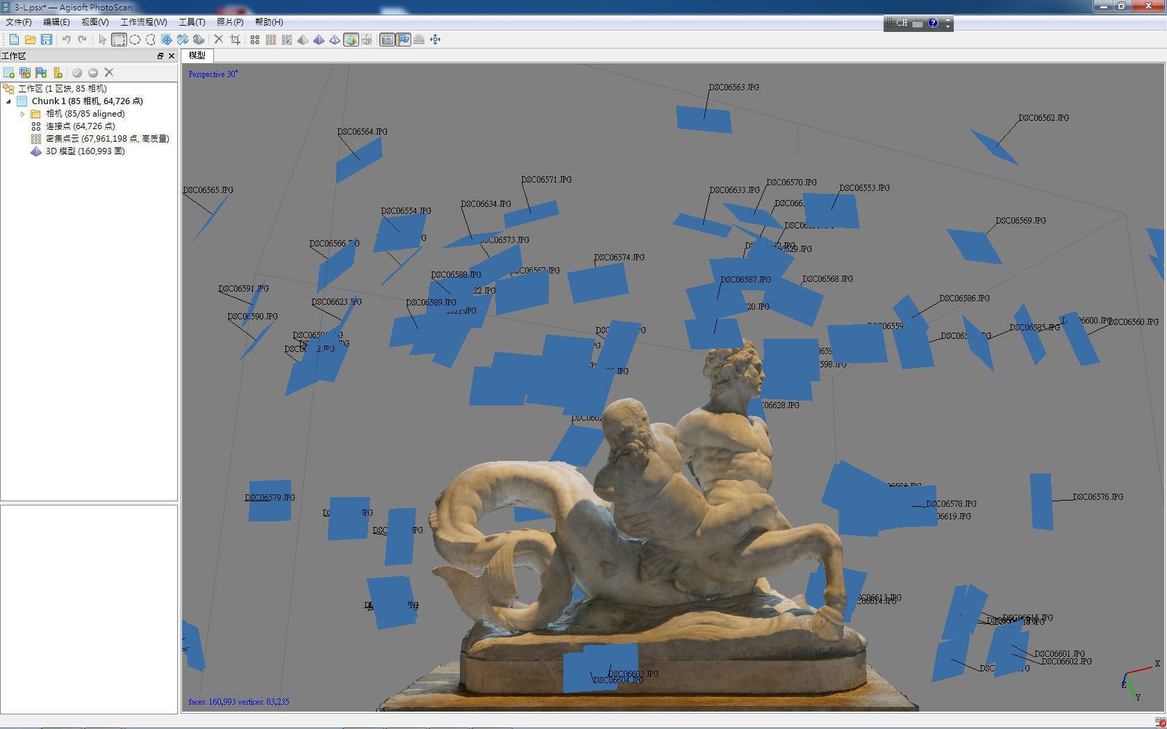Open the 工具(T) menu

click(x=192, y=22)
